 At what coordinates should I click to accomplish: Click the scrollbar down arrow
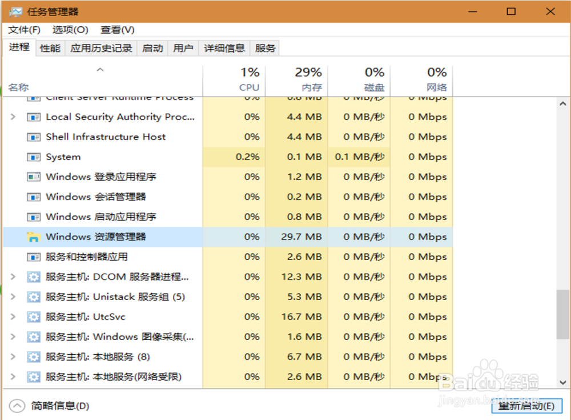562,382
